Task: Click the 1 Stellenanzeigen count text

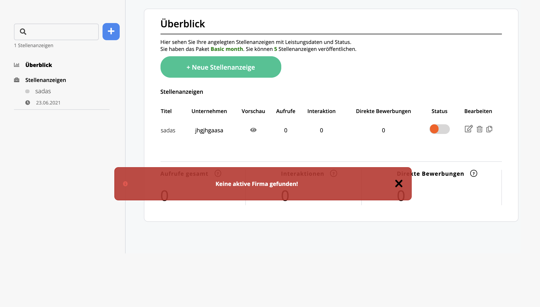Action: 34,46
